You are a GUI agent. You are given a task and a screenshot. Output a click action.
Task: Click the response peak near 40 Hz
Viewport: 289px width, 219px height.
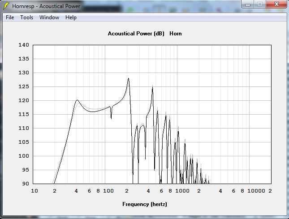click(x=77, y=100)
